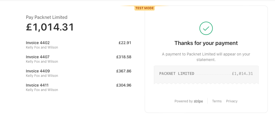
Task: Click the £22.91 invoice amount
Action: pos(125,43)
